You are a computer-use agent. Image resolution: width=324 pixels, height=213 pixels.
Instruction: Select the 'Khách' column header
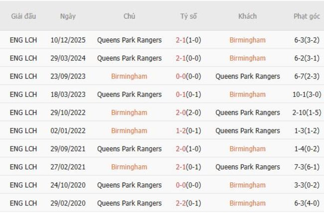(x=247, y=16)
